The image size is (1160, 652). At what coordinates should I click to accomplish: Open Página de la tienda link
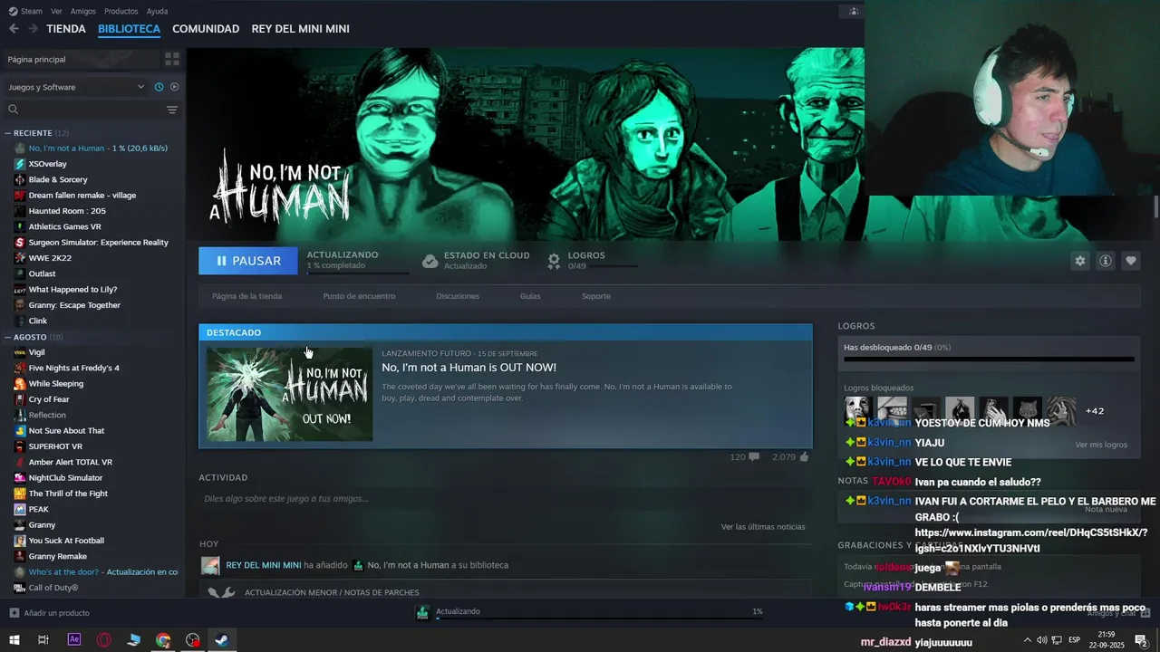click(246, 296)
